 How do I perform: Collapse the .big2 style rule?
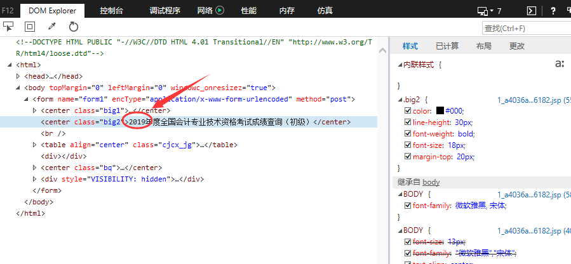click(x=400, y=100)
